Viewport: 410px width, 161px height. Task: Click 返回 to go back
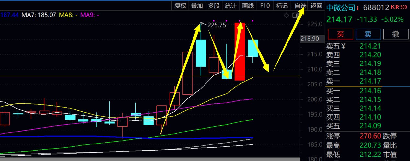tap(316, 6)
